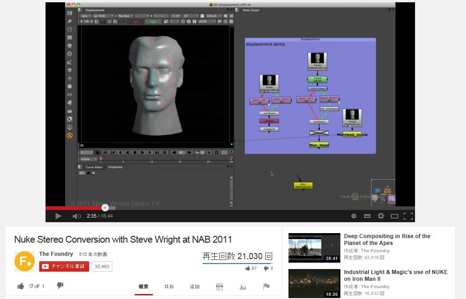The height and width of the screenshot is (299, 466).
Task: Select the Draw nodes icon in Nuke toolbar
Action: click(x=70, y=21)
